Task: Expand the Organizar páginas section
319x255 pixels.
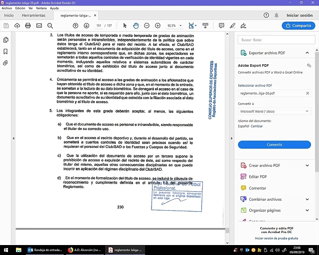Action: 307,210
